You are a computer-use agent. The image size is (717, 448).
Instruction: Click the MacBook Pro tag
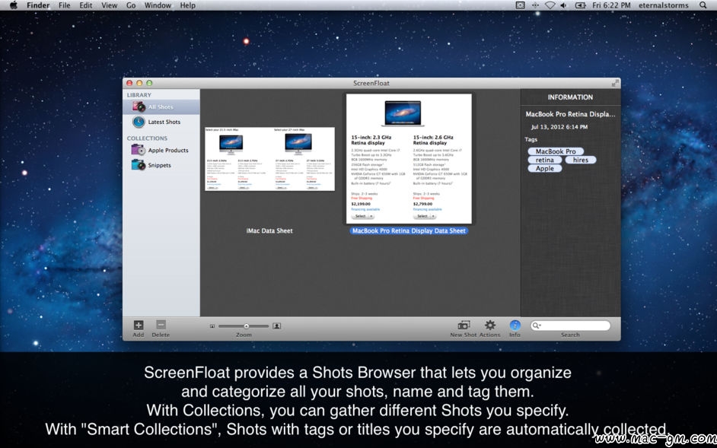556,151
